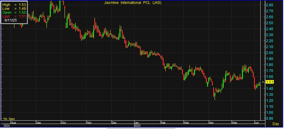Click the Nov month label on time axis
This screenshot has height=129, width=284.
point(89,123)
